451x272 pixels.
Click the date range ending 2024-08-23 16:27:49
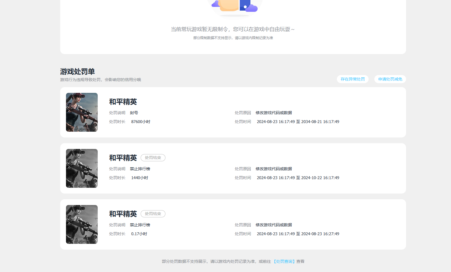(298, 234)
